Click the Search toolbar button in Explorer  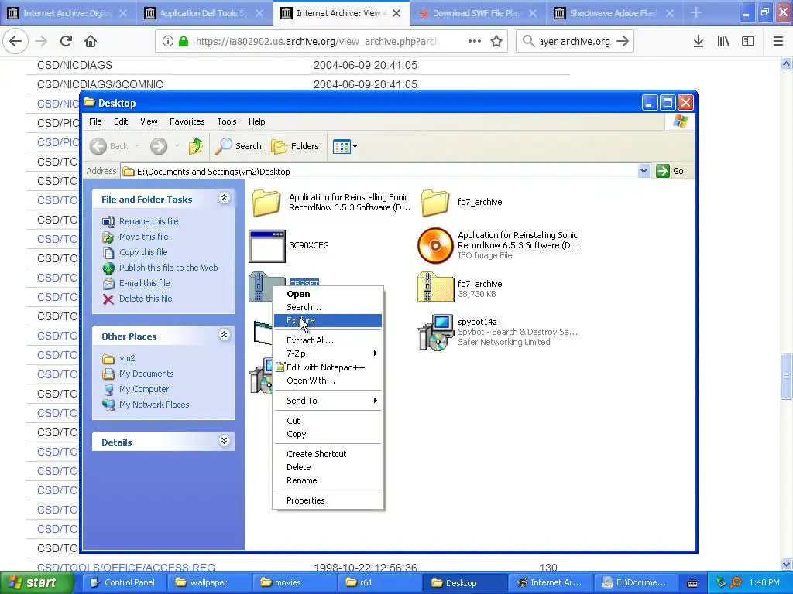coord(239,146)
